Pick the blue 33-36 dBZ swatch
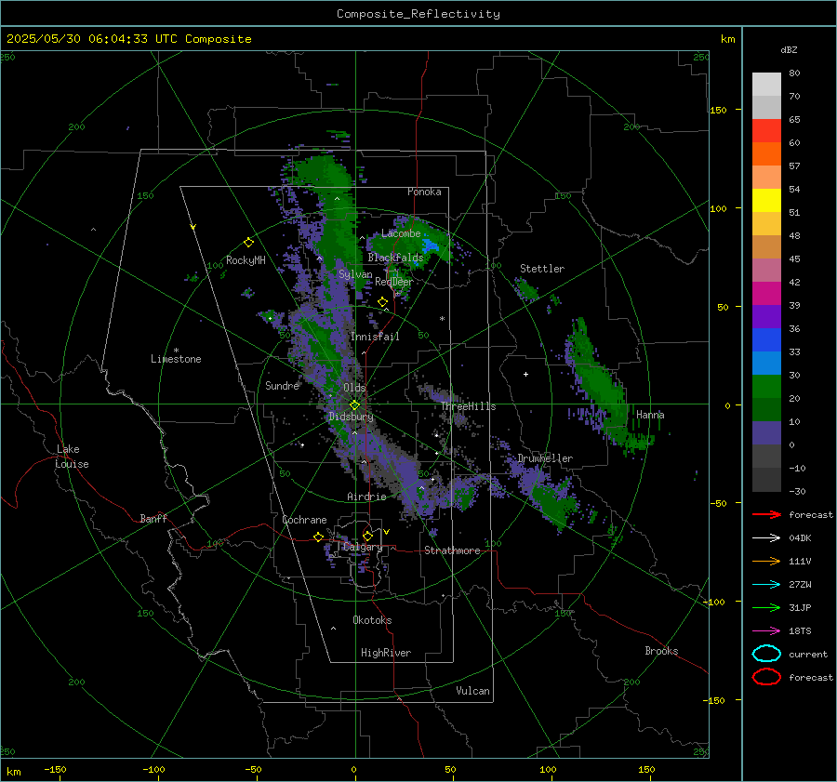 point(766,340)
